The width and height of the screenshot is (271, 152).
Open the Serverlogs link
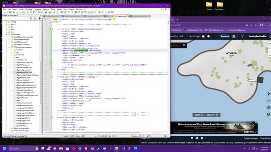click(x=194, y=36)
